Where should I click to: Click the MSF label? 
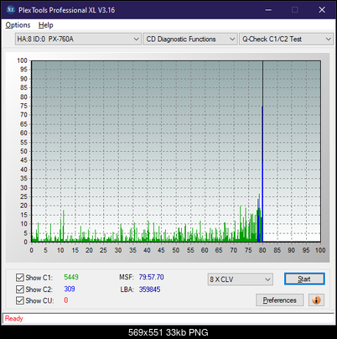tap(127, 277)
